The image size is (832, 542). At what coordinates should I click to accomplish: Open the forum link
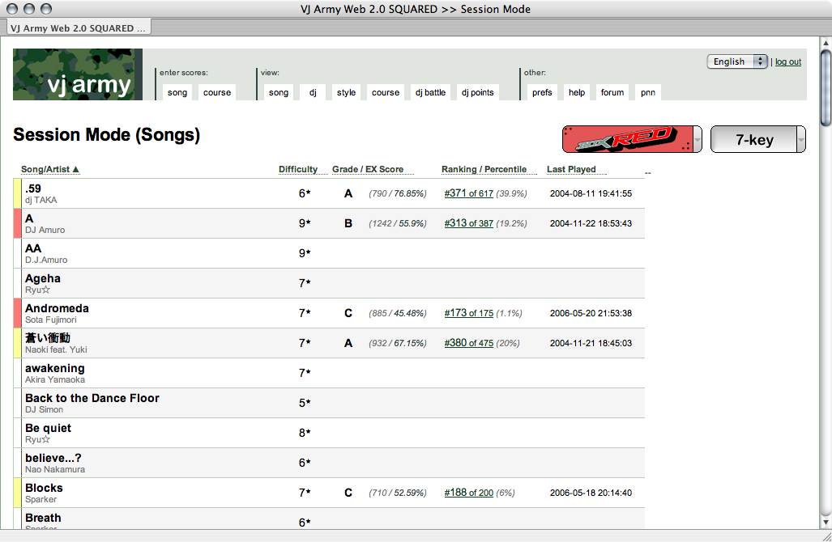(612, 92)
